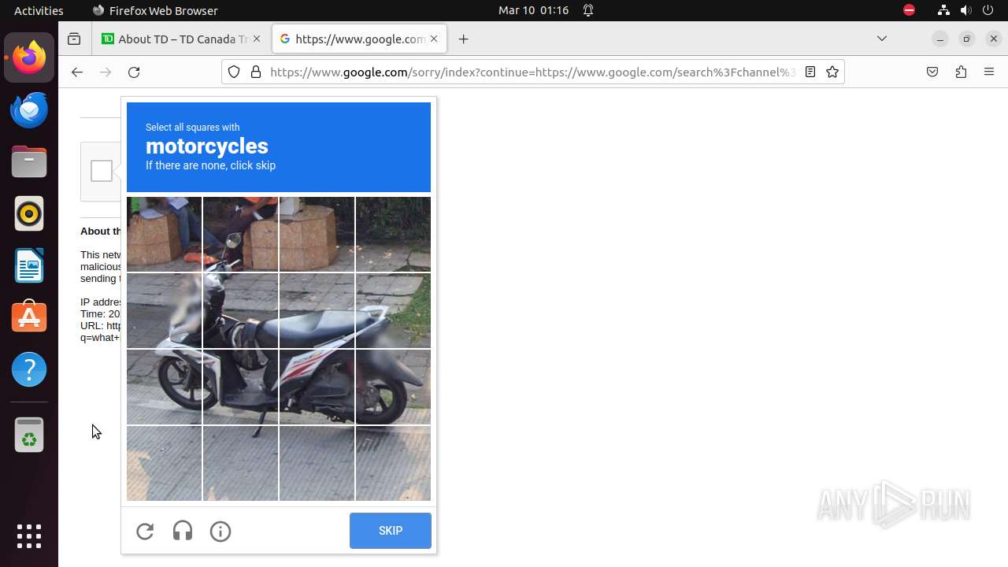
Task: Open the Extensions puzzle icon
Action: (961, 72)
